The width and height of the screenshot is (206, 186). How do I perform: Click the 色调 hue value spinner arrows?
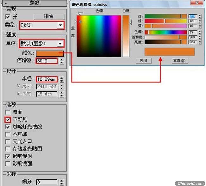[200, 32]
